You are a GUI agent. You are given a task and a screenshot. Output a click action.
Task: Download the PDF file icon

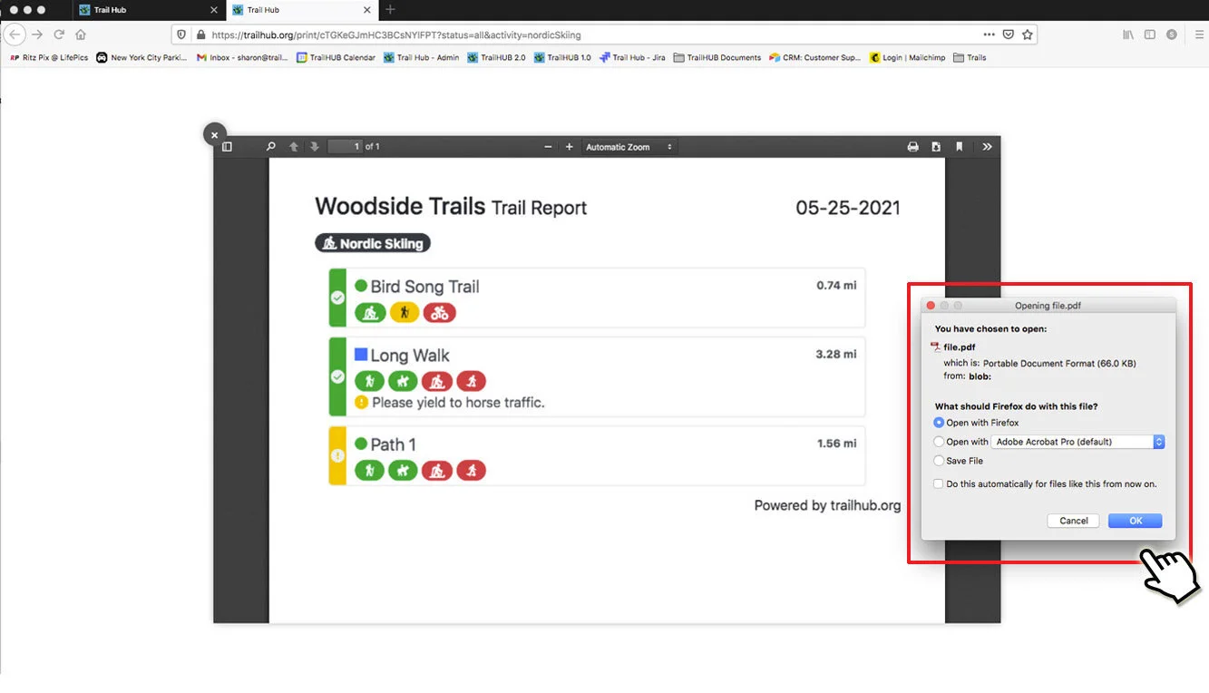936,147
